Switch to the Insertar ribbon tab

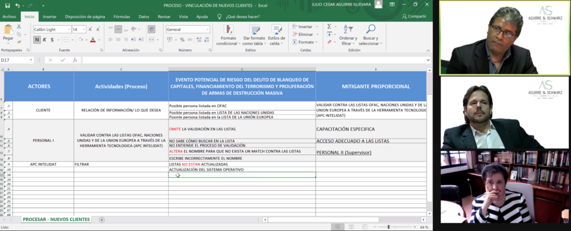click(x=50, y=17)
